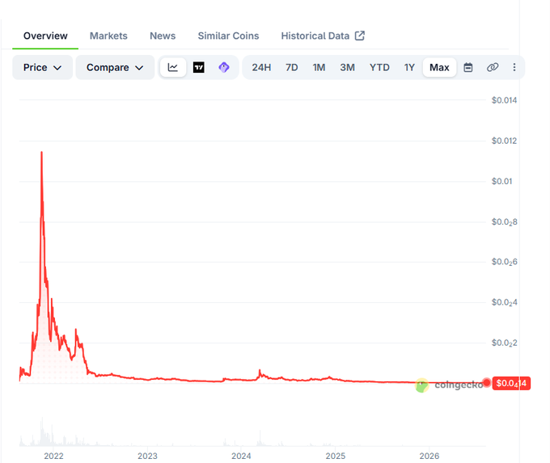
Task: Switch to the line chart view icon
Action: 172,67
